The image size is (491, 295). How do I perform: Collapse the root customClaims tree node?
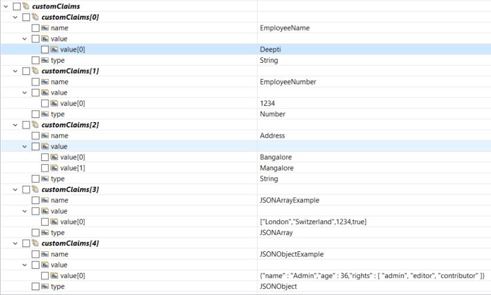tap(5, 6)
